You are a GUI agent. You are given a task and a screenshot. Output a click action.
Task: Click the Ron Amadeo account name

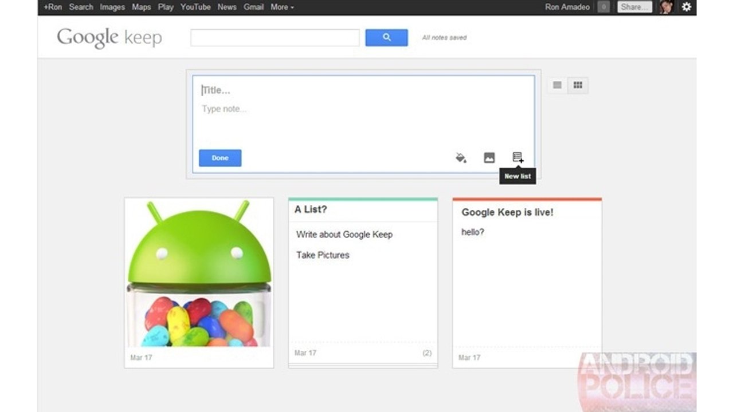pos(567,7)
